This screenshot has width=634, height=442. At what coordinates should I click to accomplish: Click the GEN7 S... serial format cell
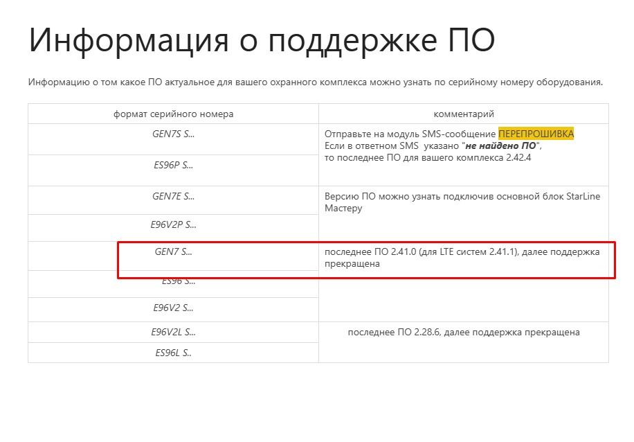(x=173, y=252)
